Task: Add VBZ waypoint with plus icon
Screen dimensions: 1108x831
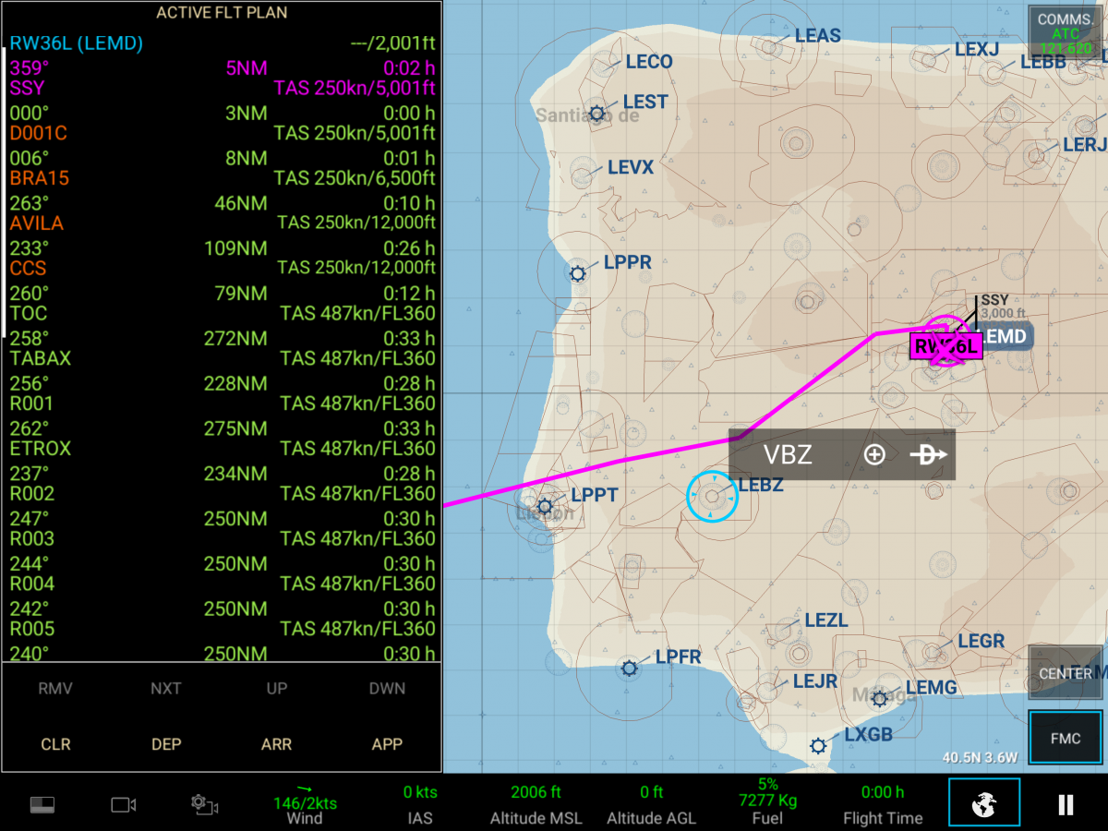Action: point(874,454)
